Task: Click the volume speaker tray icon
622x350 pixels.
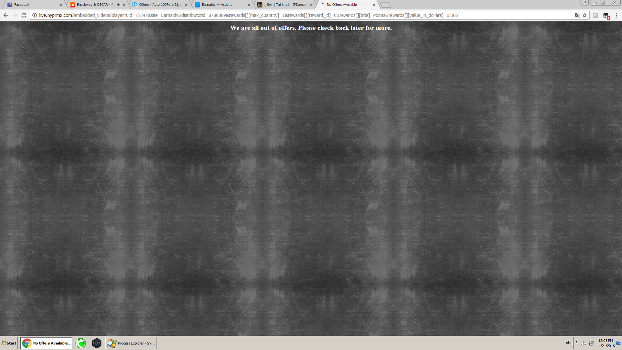Action: (x=583, y=343)
